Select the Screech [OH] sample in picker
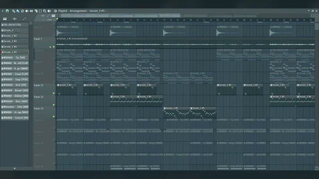This screenshot has height=179, width=319. click(14, 118)
